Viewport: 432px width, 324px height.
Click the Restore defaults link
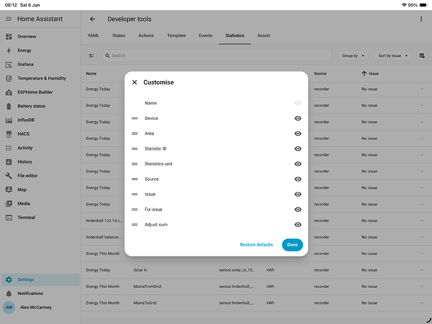tap(256, 245)
